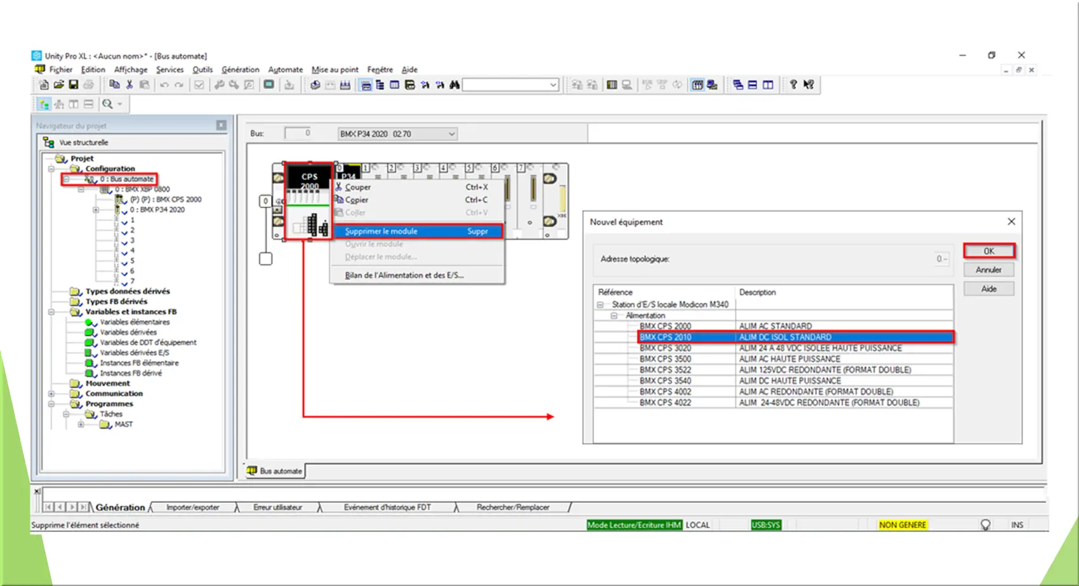Click the Cut scissors icon

click(129, 85)
